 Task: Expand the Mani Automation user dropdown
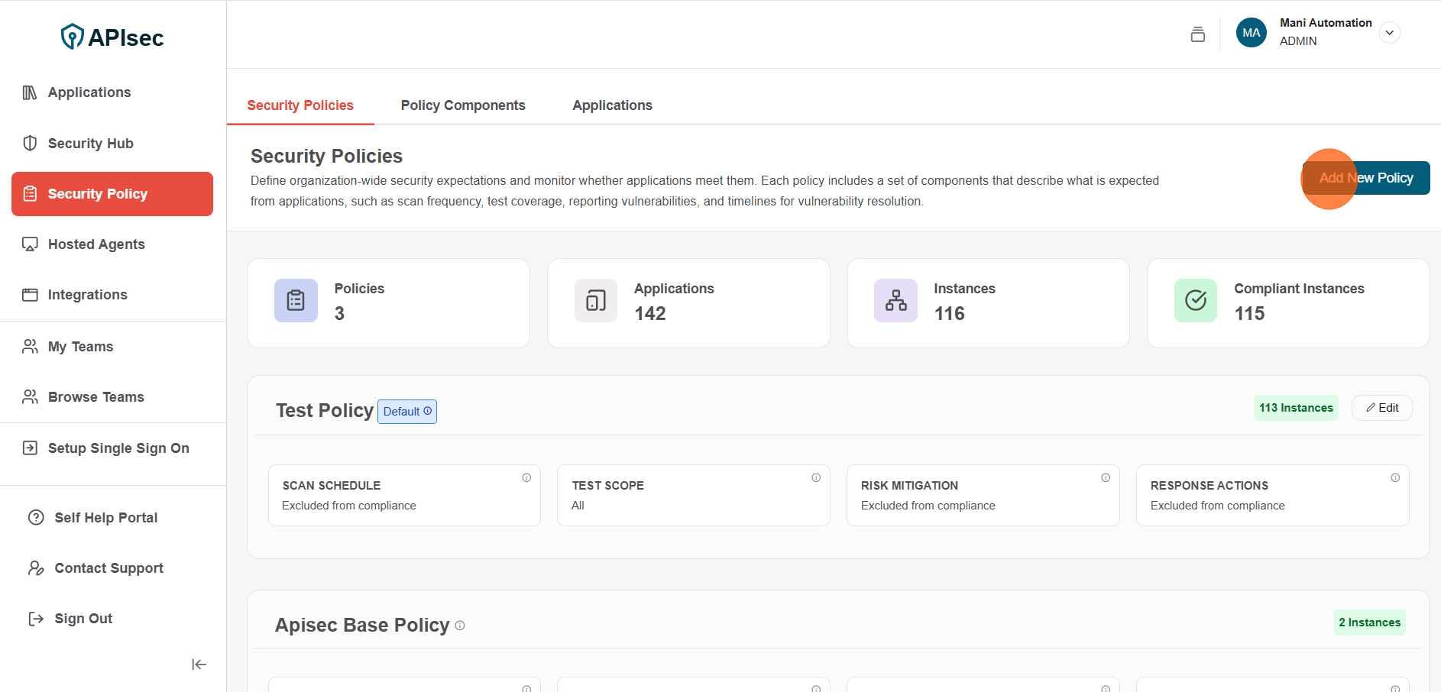[1390, 33]
